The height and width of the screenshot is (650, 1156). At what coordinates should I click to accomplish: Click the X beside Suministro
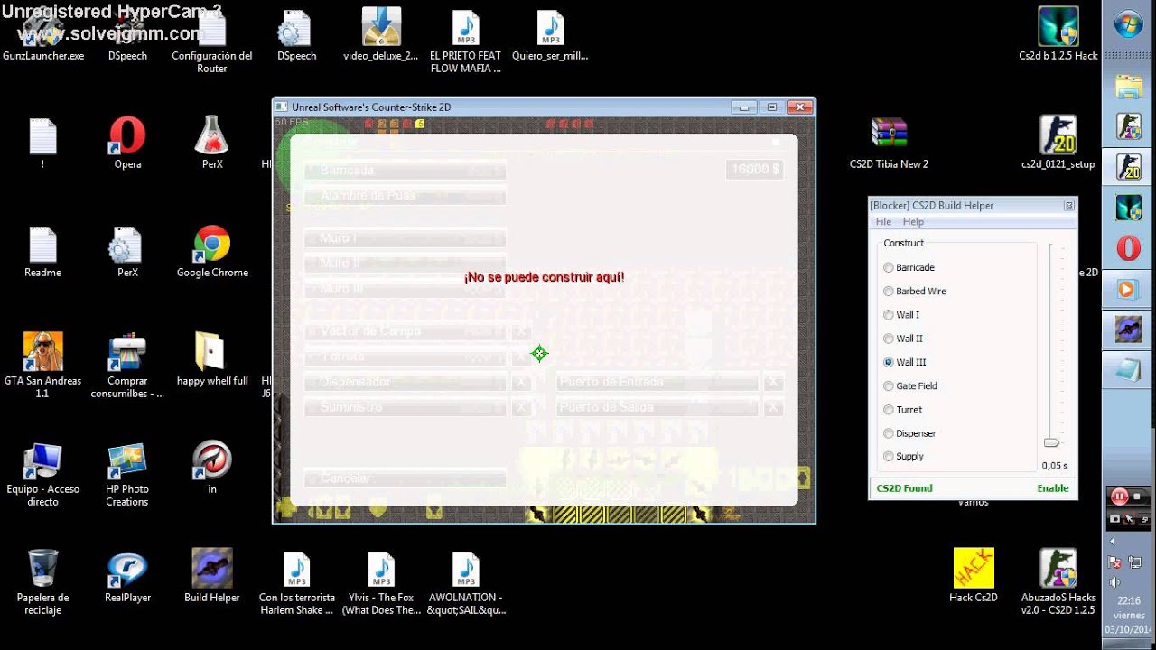coord(520,407)
